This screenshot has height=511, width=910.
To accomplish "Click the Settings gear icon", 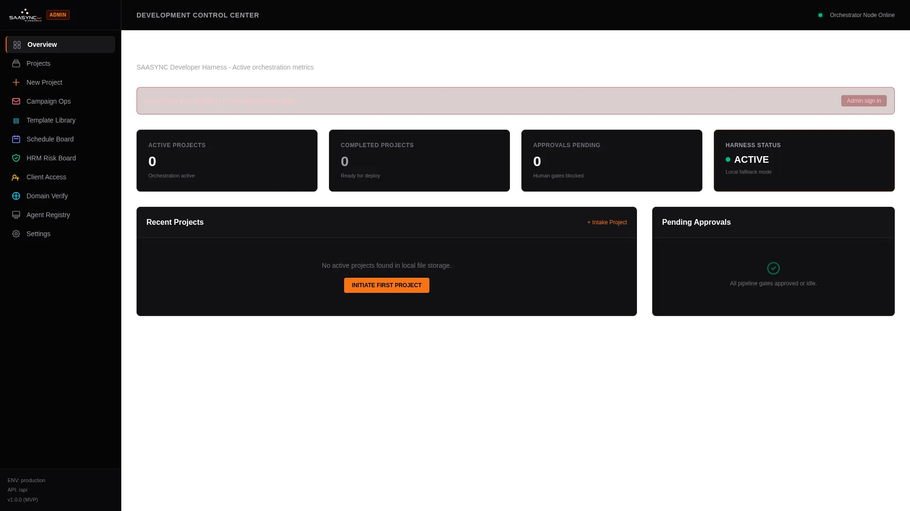I will coord(16,234).
